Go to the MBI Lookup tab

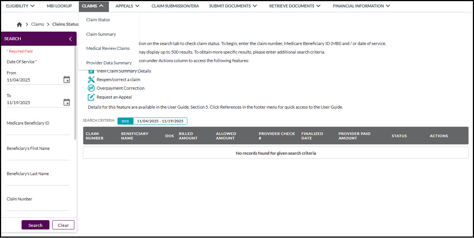pos(59,6)
